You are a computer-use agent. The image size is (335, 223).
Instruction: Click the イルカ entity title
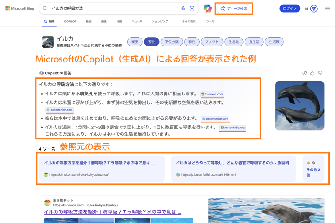(x=65, y=38)
